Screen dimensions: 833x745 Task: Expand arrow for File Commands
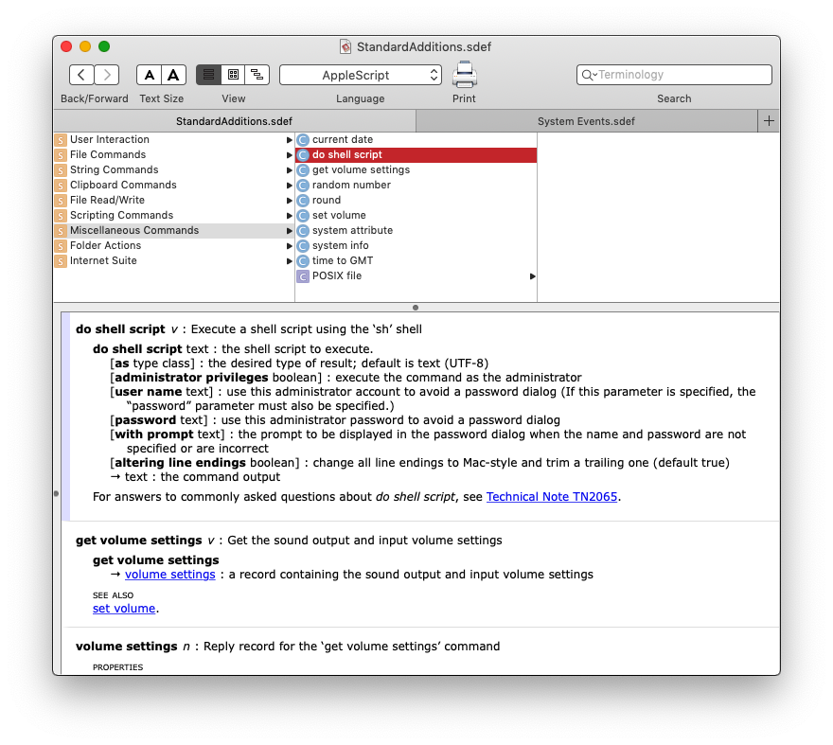click(289, 155)
